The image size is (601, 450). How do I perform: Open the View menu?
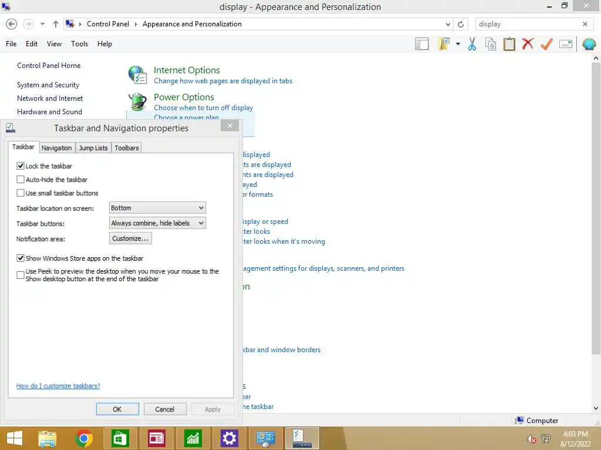tap(54, 43)
